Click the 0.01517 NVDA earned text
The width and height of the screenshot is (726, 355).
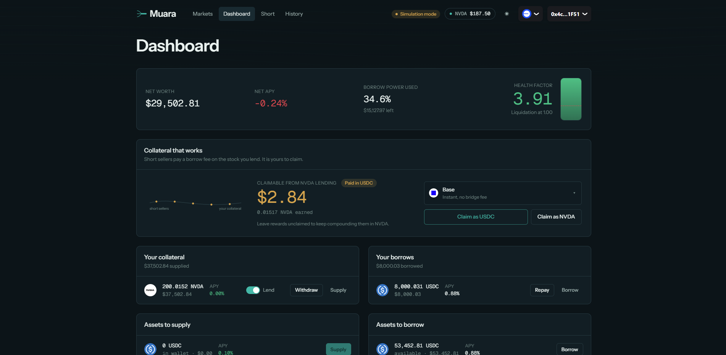click(285, 212)
